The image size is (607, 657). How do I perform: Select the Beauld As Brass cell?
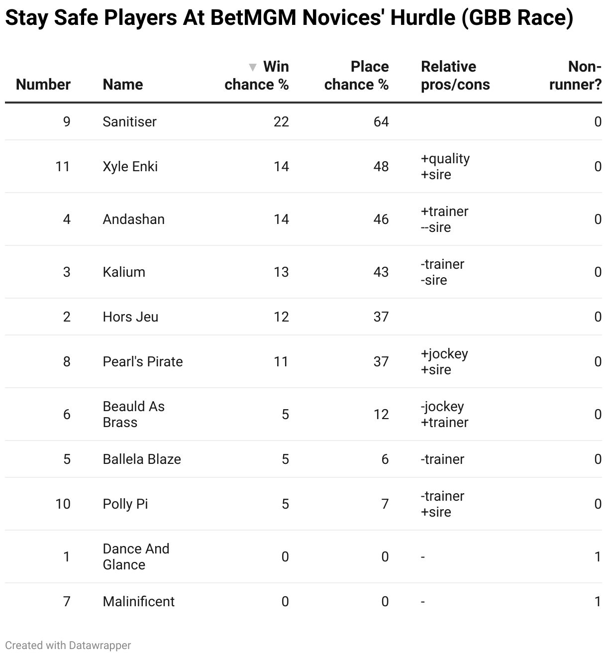coord(133,415)
